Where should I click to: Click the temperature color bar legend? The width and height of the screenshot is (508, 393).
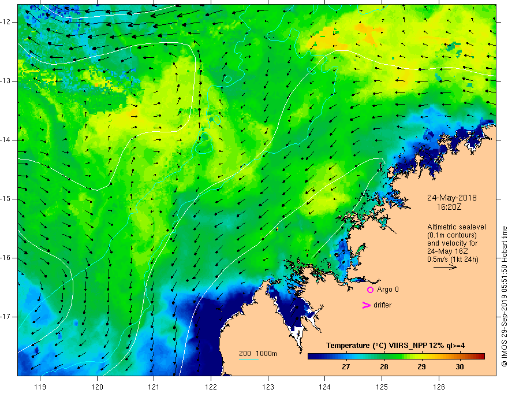[396, 357]
